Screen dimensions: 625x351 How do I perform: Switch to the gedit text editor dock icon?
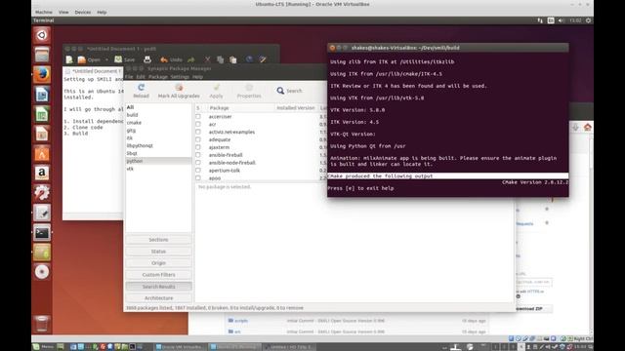[x=42, y=213]
